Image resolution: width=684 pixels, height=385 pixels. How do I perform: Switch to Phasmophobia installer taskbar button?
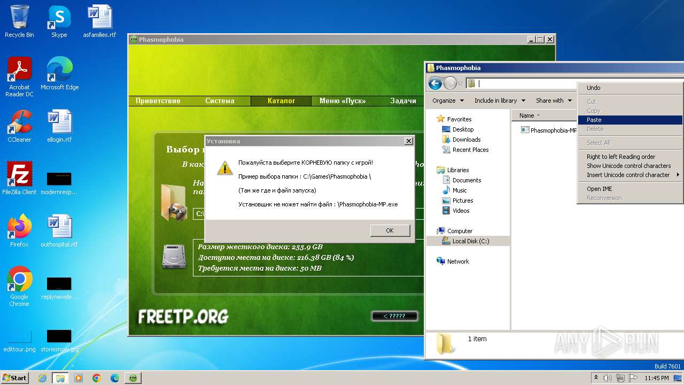tap(133, 378)
